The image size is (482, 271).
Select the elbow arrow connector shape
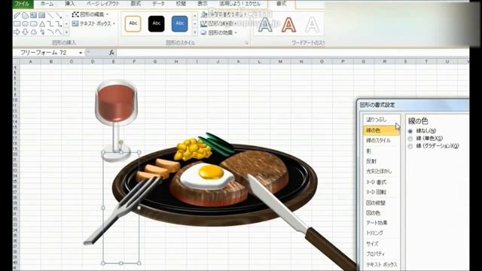point(59,23)
